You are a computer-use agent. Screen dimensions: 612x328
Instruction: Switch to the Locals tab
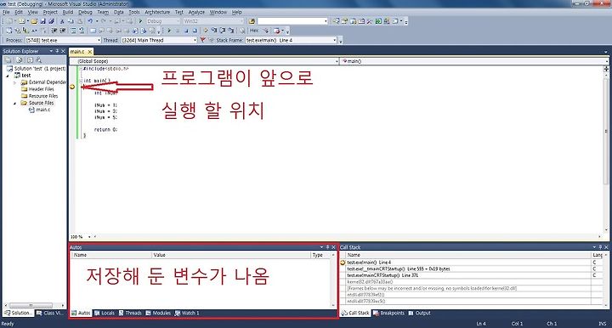pos(105,313)
